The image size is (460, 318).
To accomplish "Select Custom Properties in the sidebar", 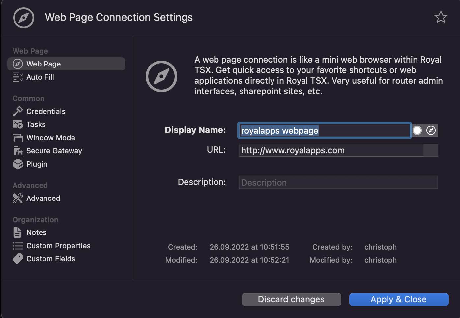I will [58, 246].
